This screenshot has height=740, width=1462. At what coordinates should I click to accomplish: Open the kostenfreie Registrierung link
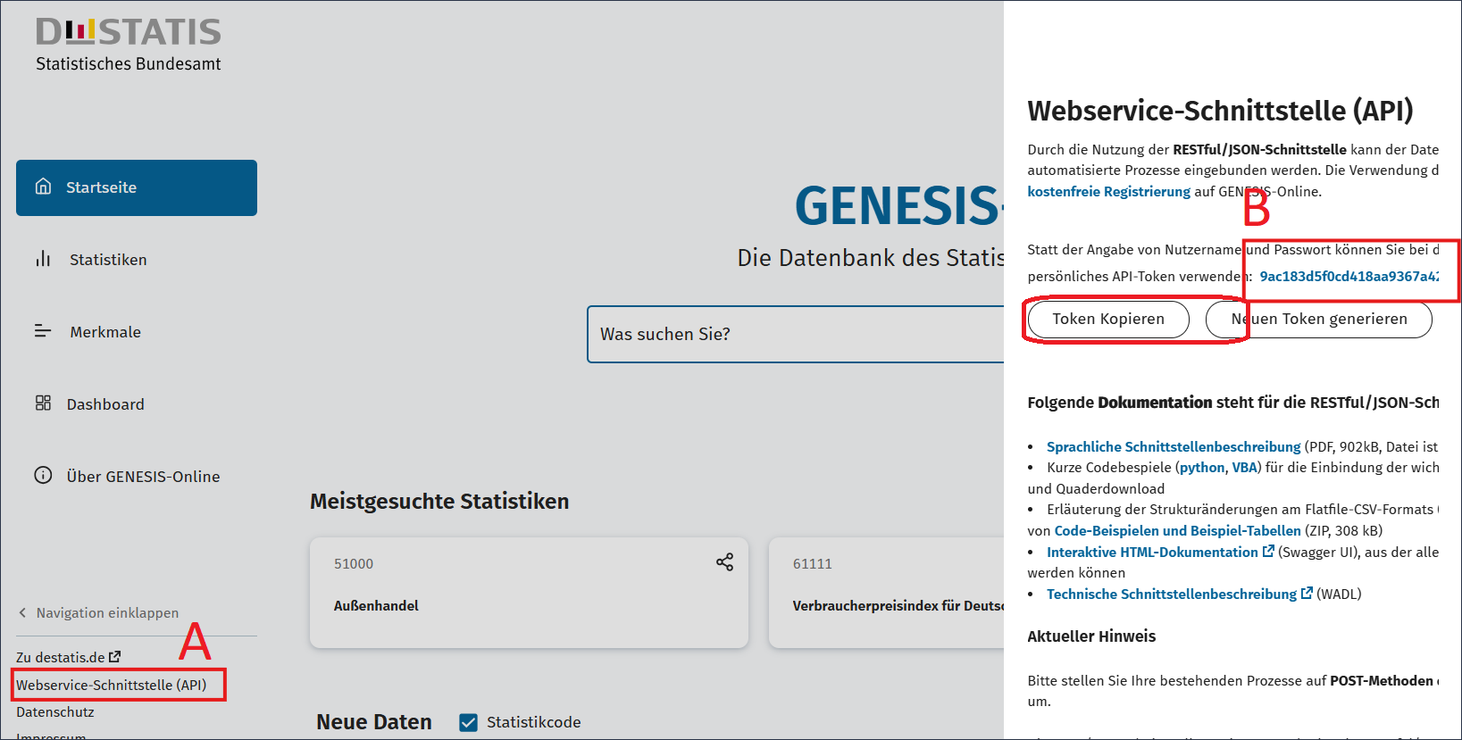point(1108,192)
